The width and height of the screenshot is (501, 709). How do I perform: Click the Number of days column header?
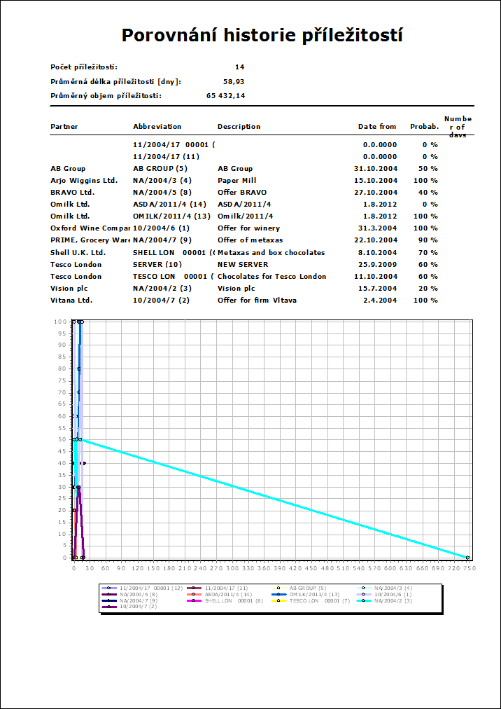pos(458,127)
